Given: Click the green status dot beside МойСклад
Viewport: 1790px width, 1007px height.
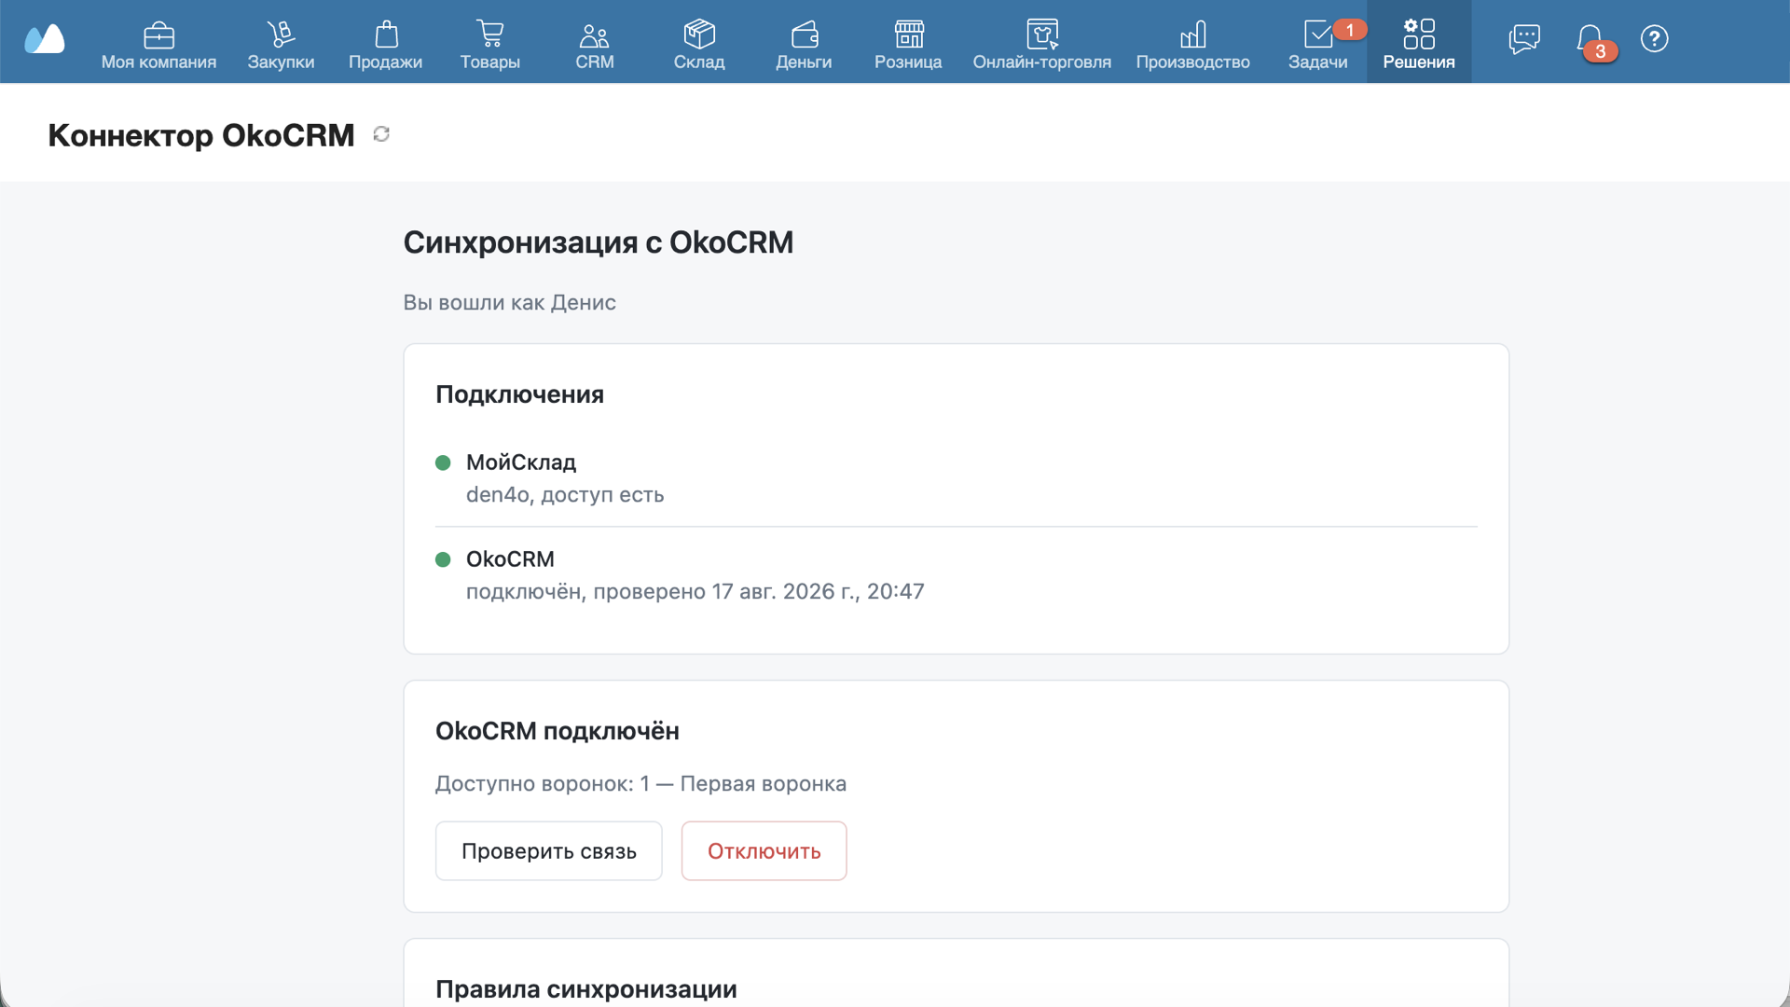Looking at the screenshot, I should click(443, 462).
